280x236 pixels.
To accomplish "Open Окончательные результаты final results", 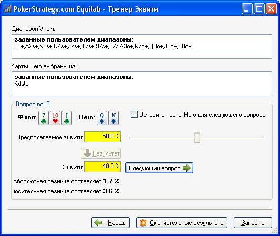I will [x=182, y=223].
